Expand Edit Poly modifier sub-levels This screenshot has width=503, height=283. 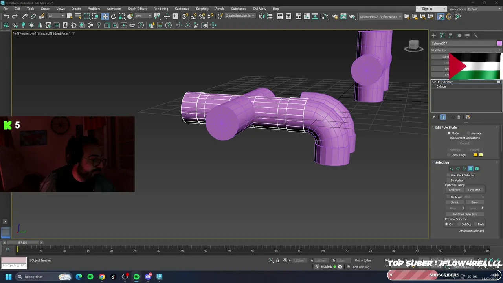point(439,82)
